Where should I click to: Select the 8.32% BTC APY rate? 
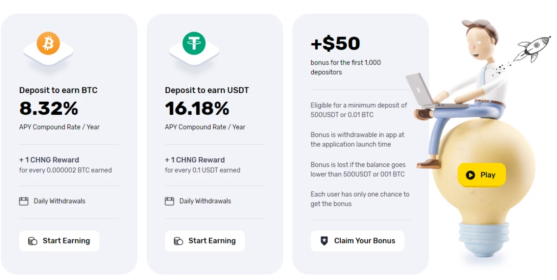coord(49,109)
